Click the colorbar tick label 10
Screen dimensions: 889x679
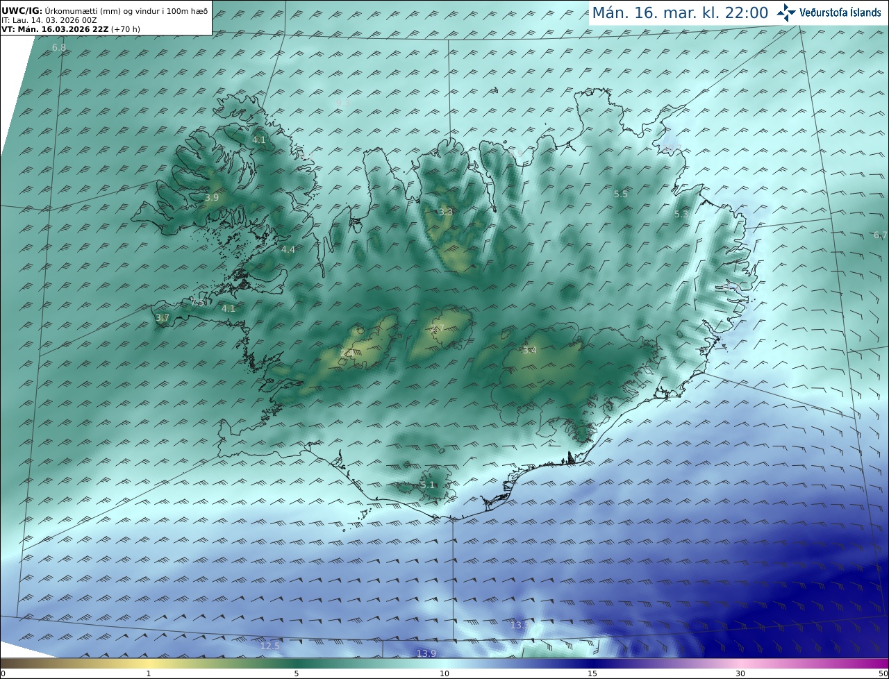[444, 673]
